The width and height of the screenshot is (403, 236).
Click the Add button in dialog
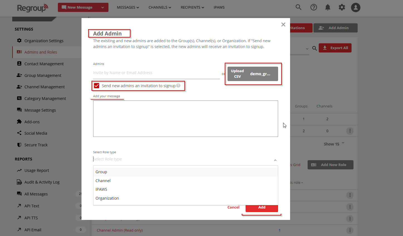pos(262,208)
